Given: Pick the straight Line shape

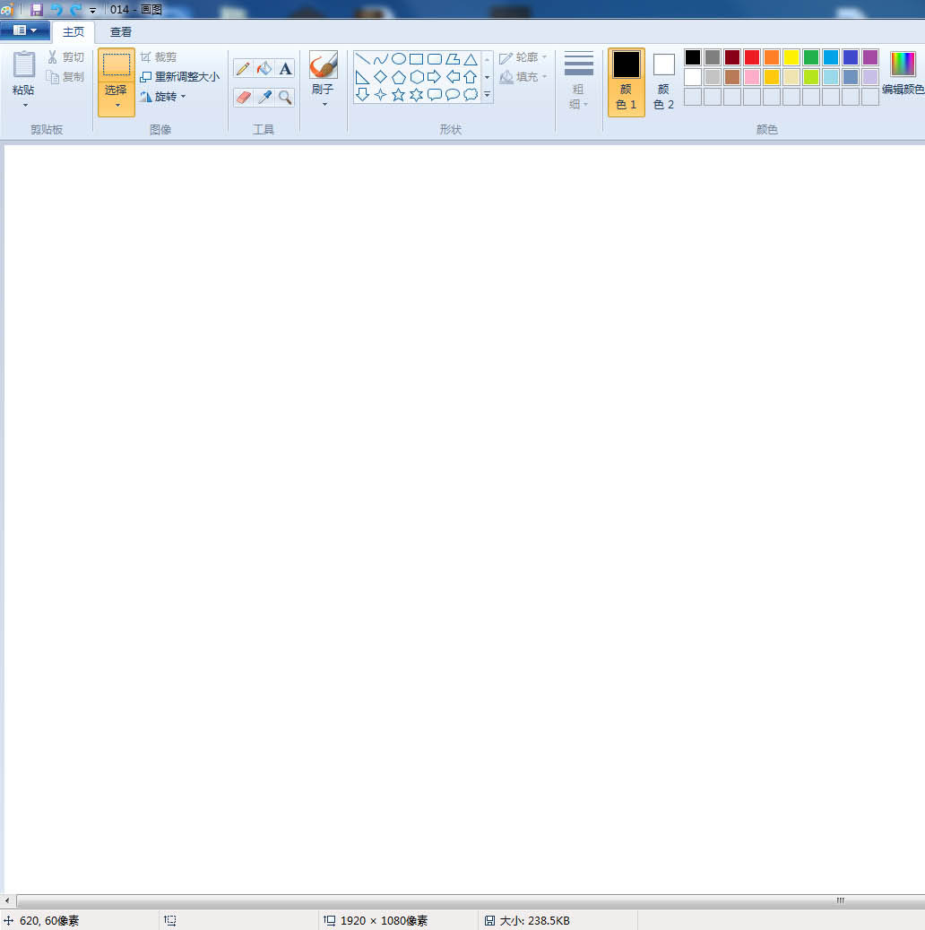Looking at the screenshot, I should tap(362, 59).
